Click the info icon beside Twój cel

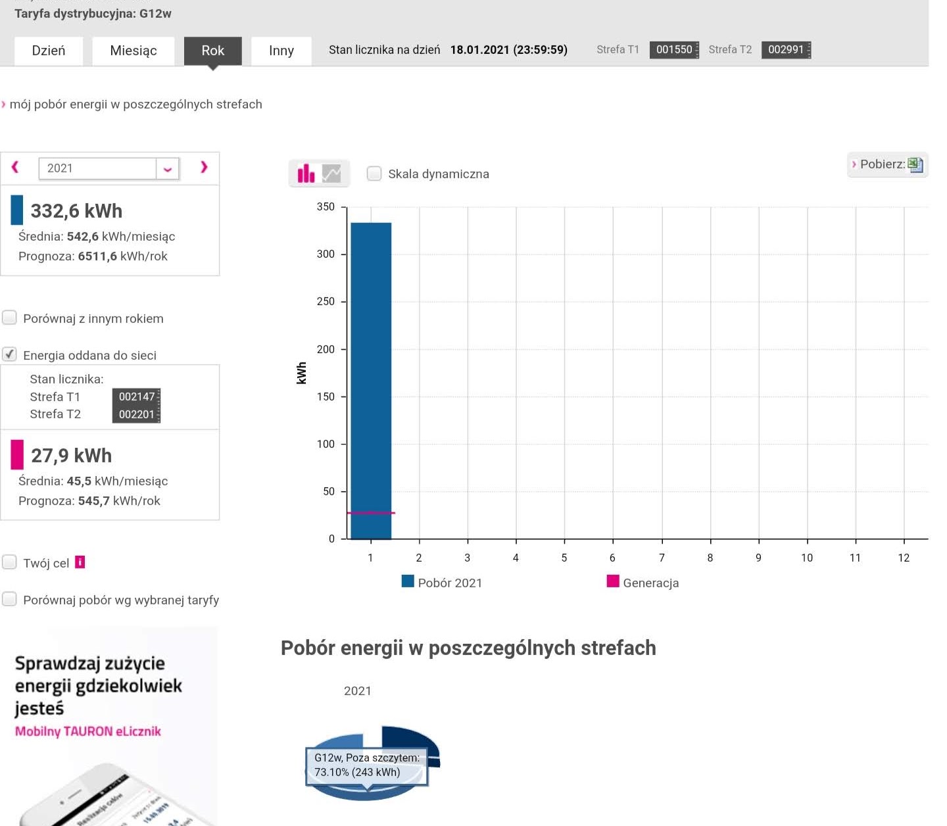(x=80, y=562)
